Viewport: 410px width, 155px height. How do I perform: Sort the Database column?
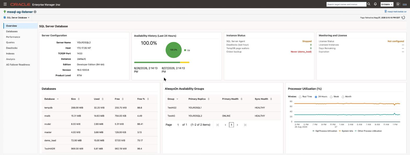click(x=58, y=99)
